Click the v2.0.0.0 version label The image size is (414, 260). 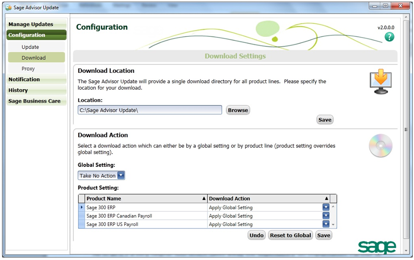pos(386,27)
